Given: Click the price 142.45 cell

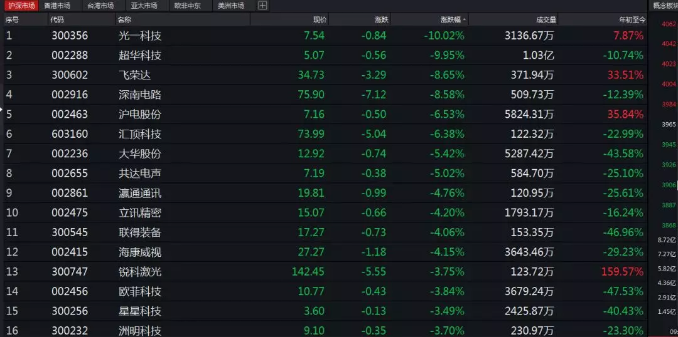Looking at the screenshot, I should coord(308,272).
